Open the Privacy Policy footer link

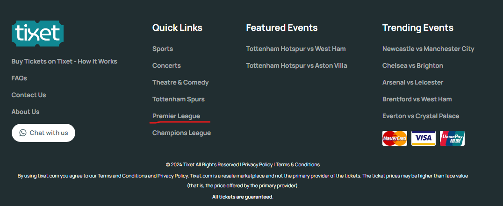coord(257,164)
